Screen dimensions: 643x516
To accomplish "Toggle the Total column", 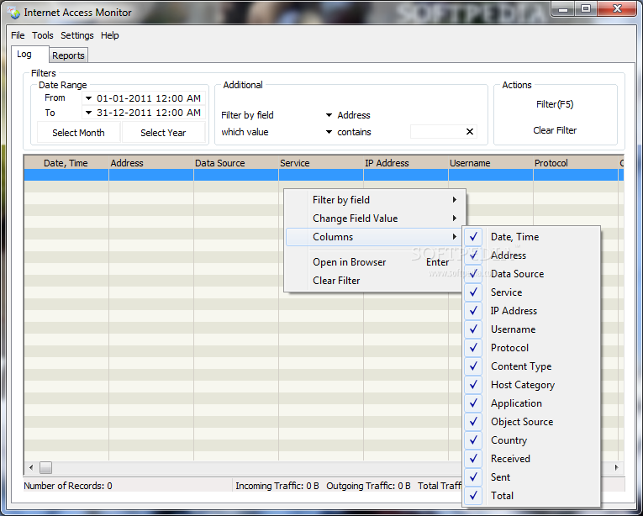I will tap(473, 495).
